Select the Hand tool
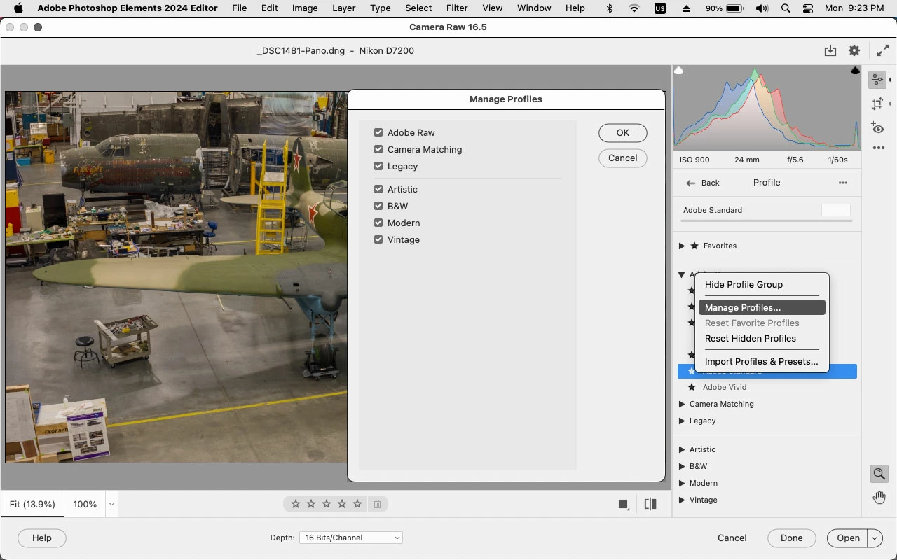Screen dimensions: 897x560 [x=879, y=498]
